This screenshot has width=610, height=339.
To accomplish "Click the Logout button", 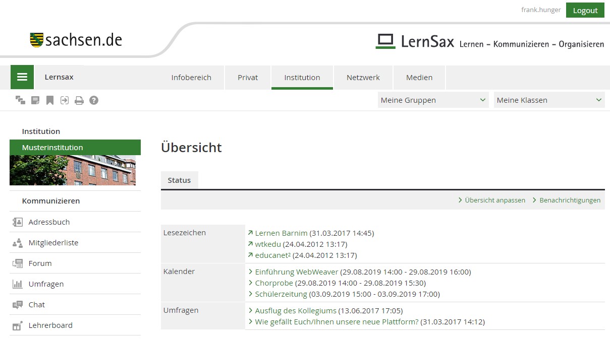I will 585,11.
